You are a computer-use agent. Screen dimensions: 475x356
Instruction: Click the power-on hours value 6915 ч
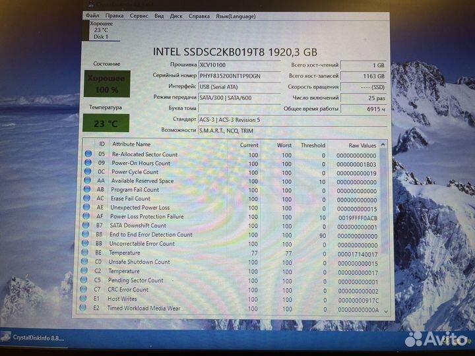click(x=364, y=109)
